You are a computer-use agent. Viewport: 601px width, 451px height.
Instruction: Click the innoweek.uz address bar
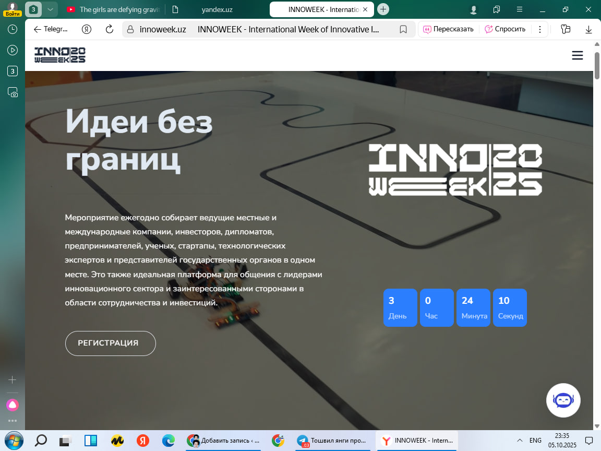(x=261, y=29)
